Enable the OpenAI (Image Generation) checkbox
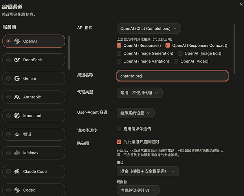The width and height of the screenshot is (244, 196). pyautogui.click(x=119, y=53)
